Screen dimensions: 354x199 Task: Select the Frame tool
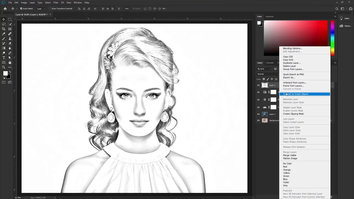point(10,29)
